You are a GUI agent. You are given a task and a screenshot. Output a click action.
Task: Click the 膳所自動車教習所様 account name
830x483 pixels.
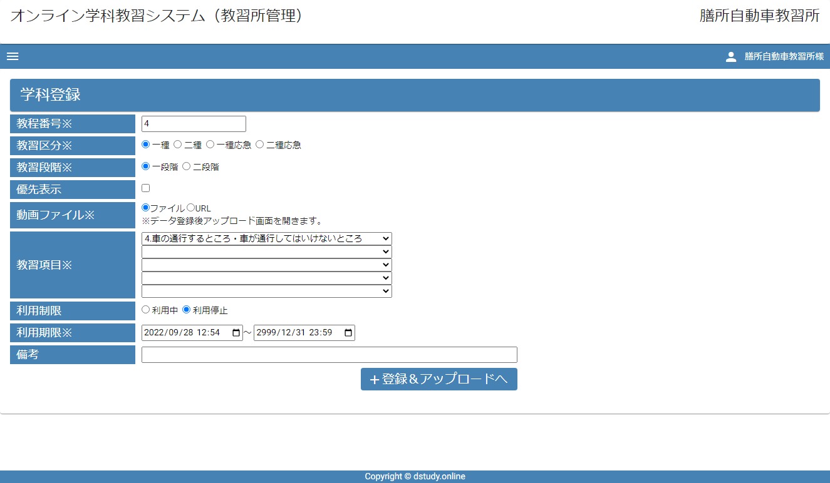pyautogui.click(x=784, y=56)
